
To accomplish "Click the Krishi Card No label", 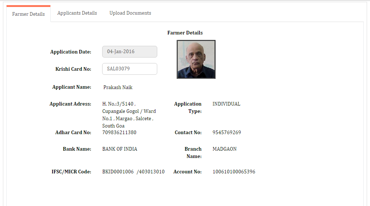I will tap(73, 69).
